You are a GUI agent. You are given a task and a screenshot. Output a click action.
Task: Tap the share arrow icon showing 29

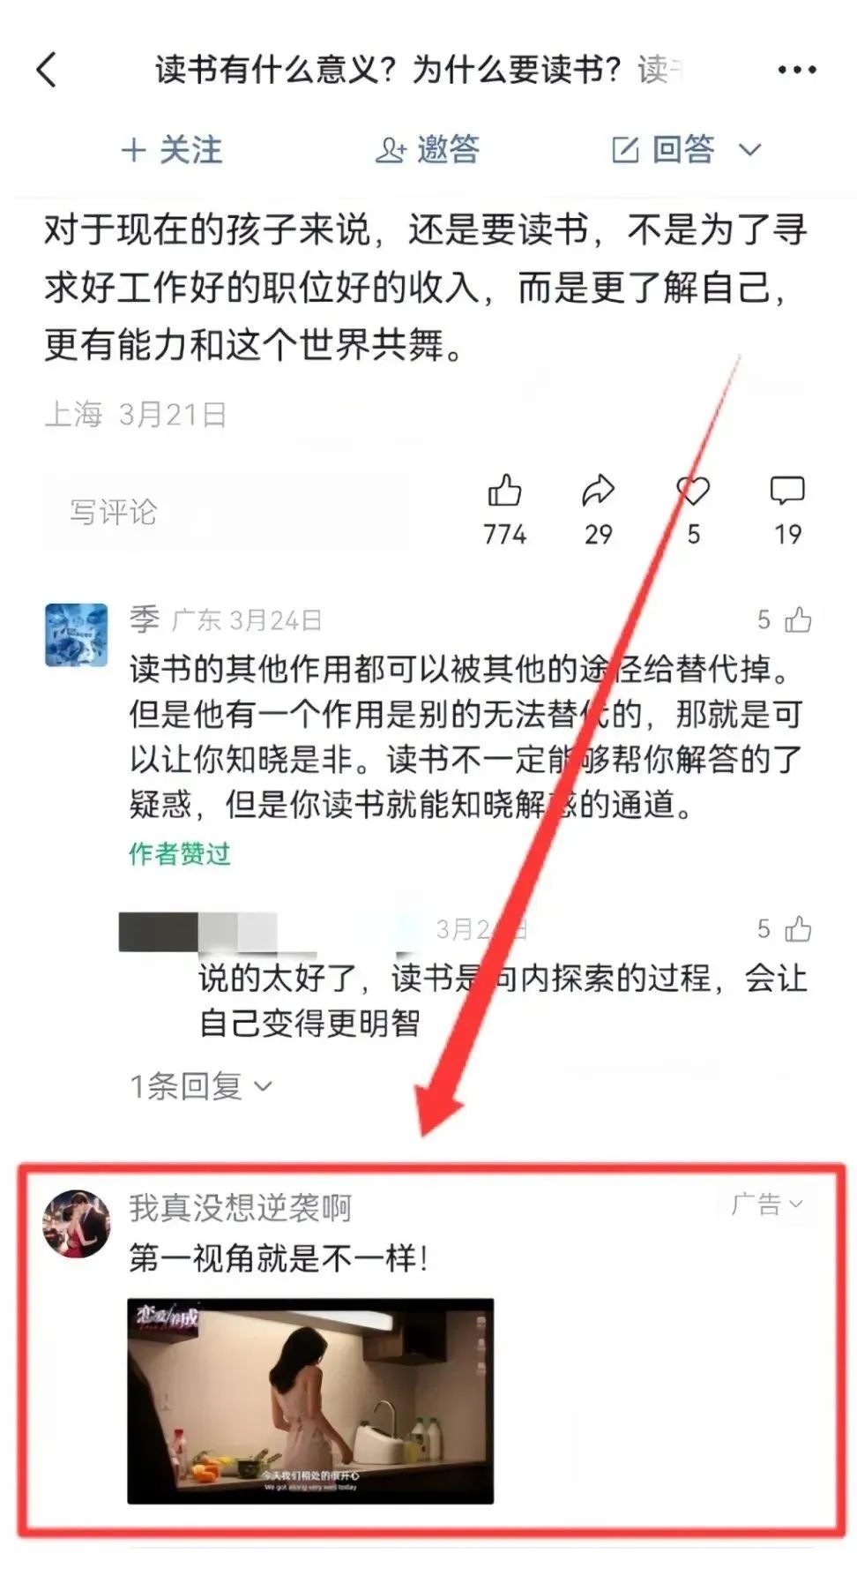[598, 491]
